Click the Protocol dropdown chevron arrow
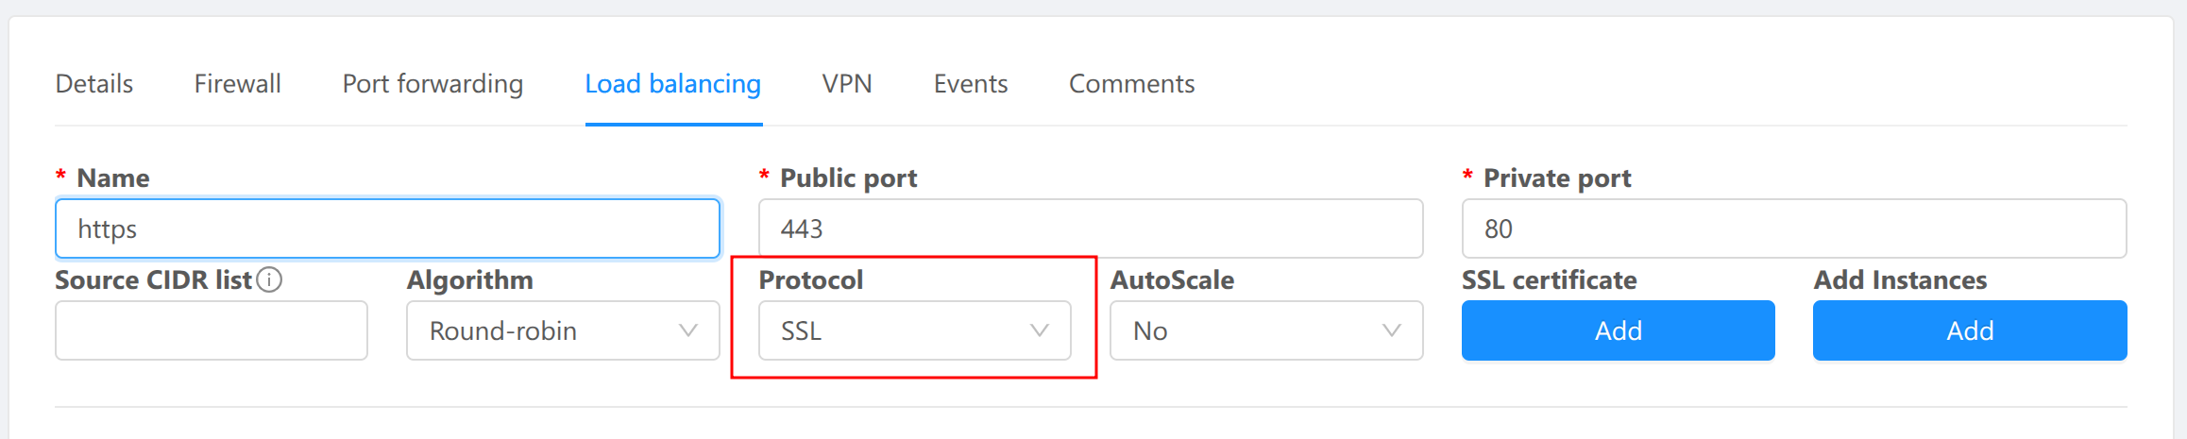The height and width of the screenshot is (439, 2187). 1040,330
